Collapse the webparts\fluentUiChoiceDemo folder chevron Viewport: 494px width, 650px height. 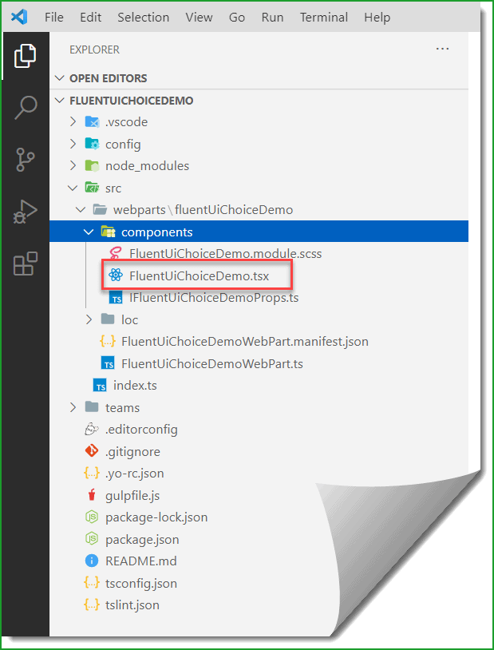(x=81, y=210)
